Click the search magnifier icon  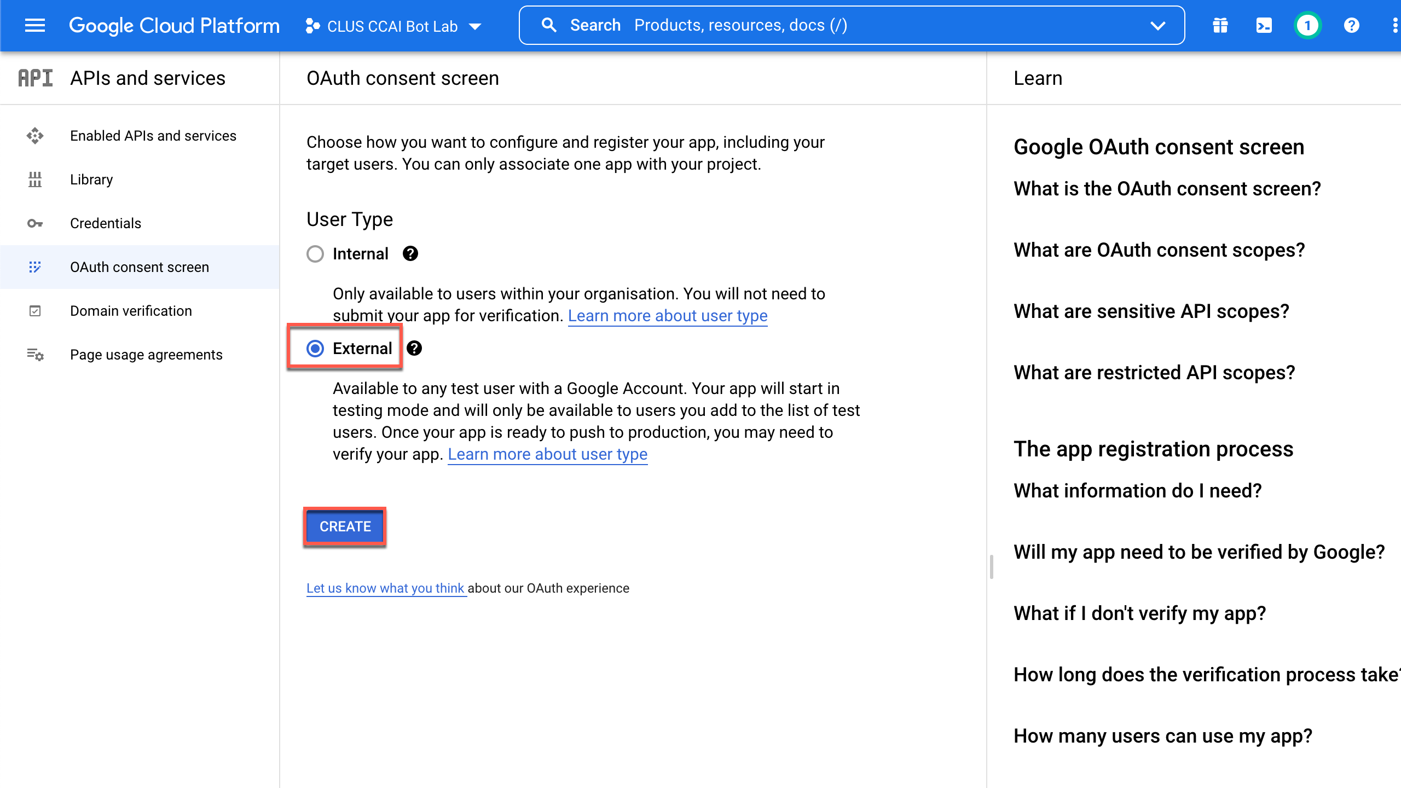click(x=549, y=25)
